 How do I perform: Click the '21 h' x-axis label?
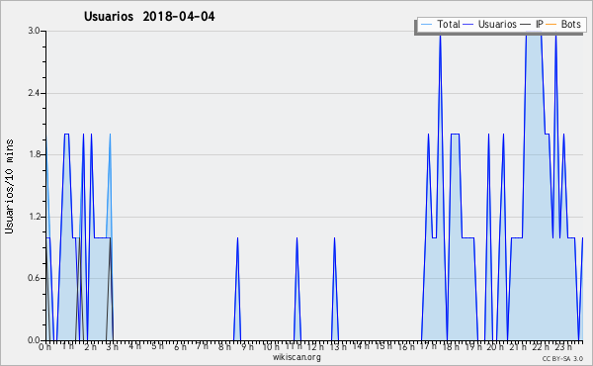click(518, 347)
